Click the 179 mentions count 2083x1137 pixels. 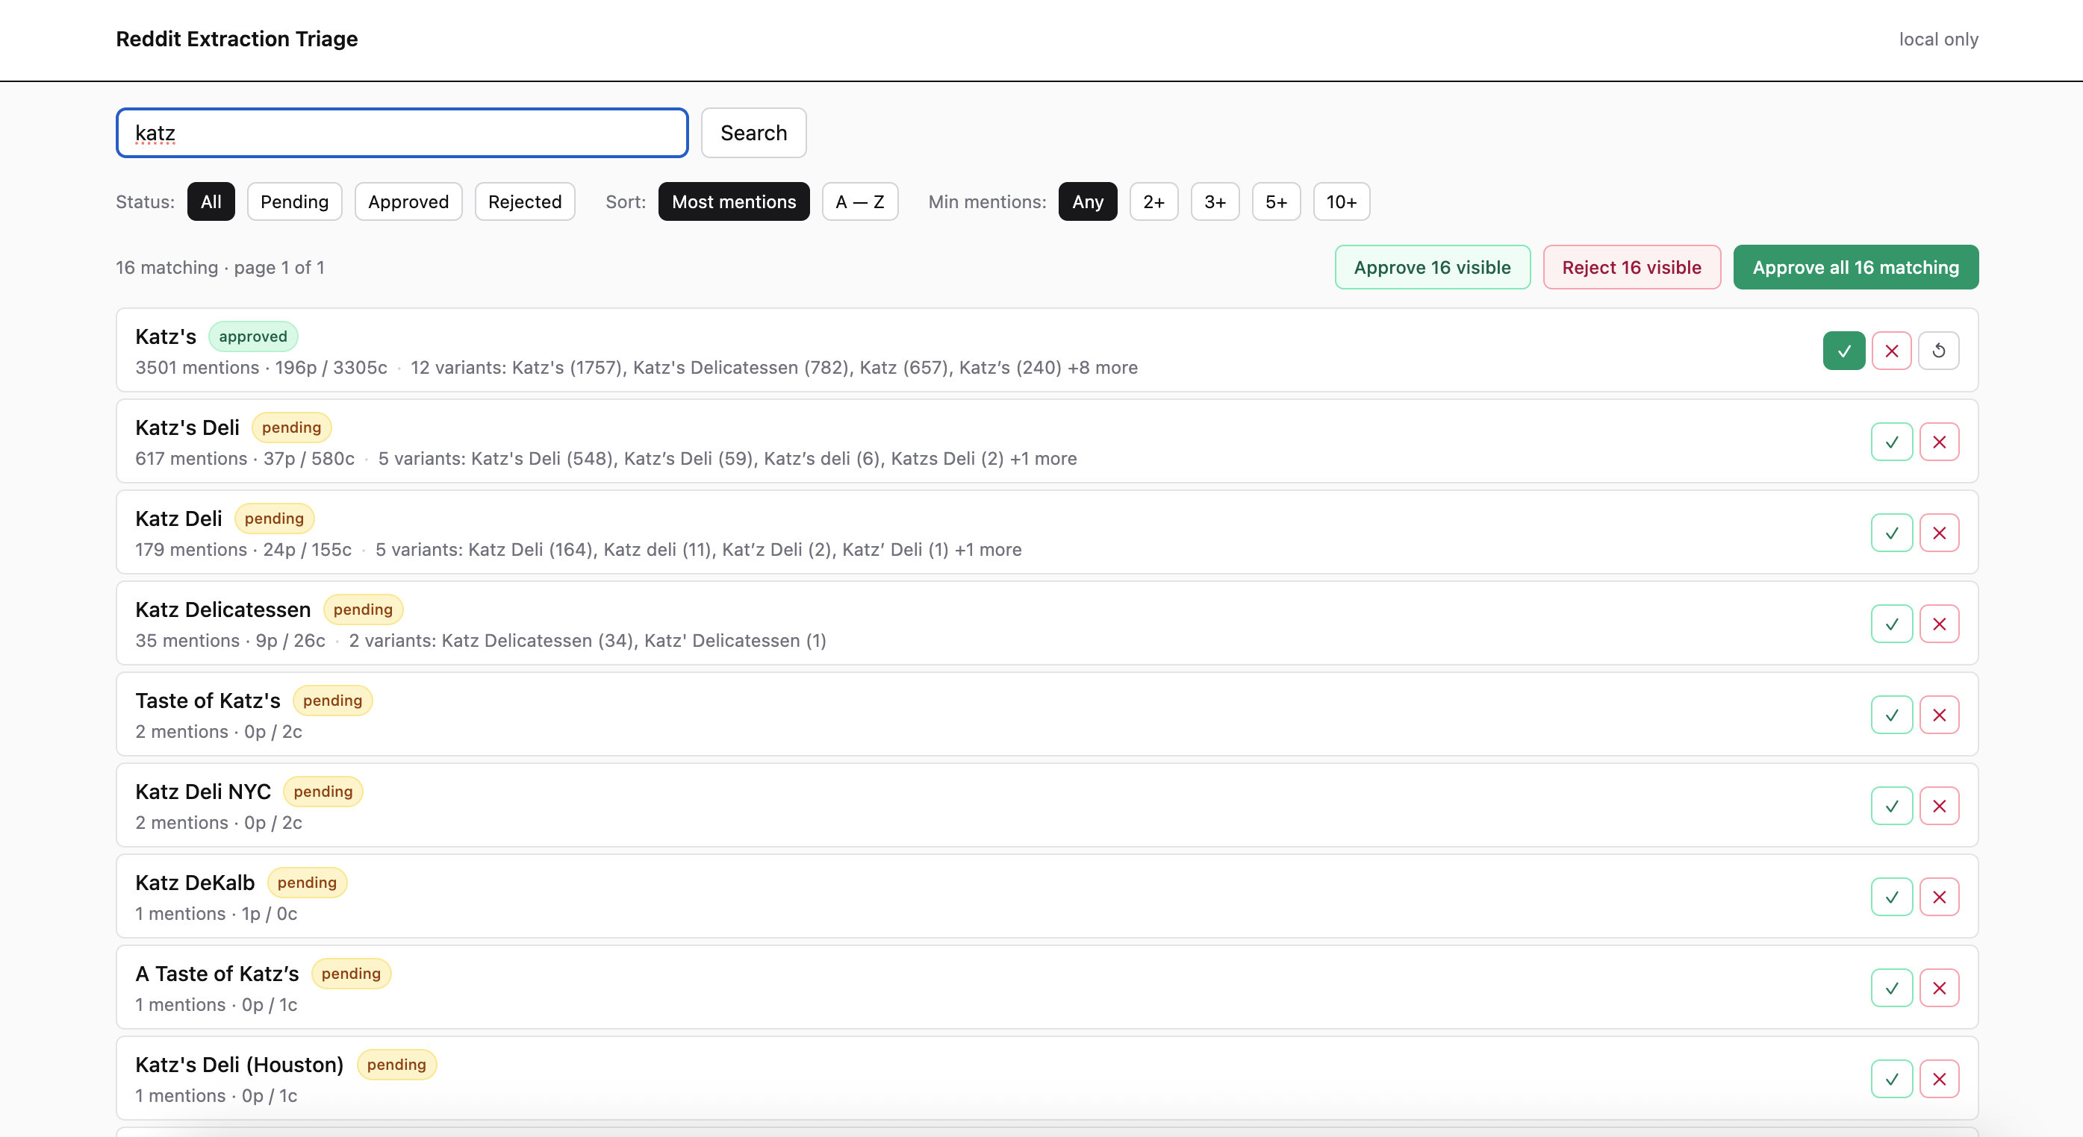pyautogui.click(x=191, y=550)
